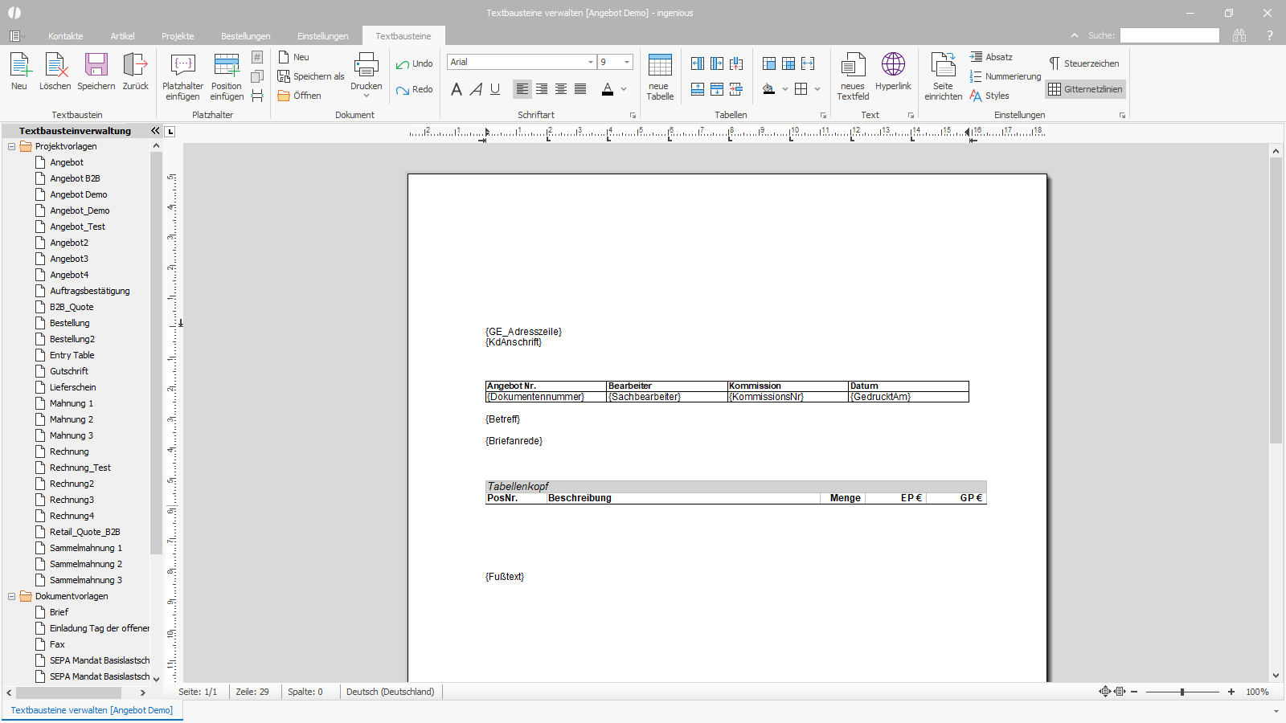The image size is (1286, 723).
Task: Click delete column icon
Action: (736, 63)
